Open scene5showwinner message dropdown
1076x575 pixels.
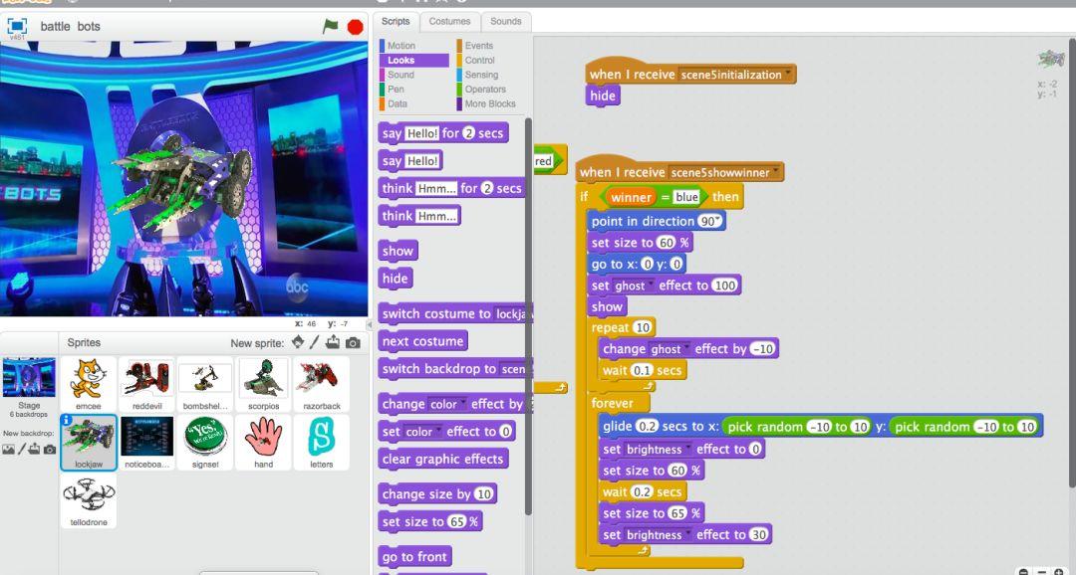coord(776,172)
